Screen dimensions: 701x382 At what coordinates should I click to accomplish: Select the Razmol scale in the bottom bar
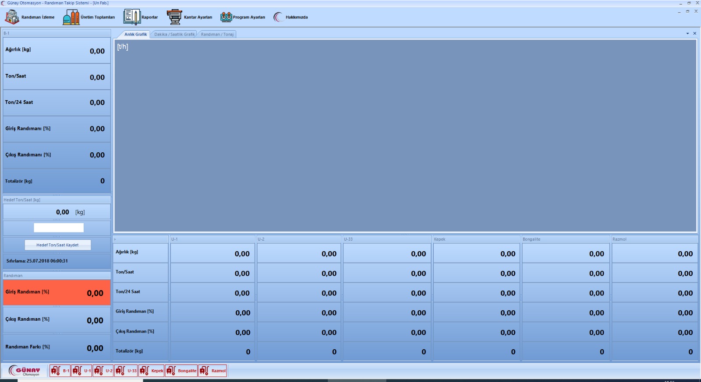pyautogui.click(x=212, y=371)
